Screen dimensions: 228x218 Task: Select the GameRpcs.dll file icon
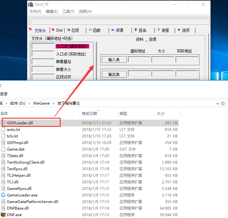pyautogui.click(x=3, y=188)
